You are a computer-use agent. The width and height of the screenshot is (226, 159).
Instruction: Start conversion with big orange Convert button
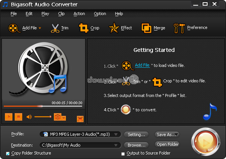pos(206,142)
